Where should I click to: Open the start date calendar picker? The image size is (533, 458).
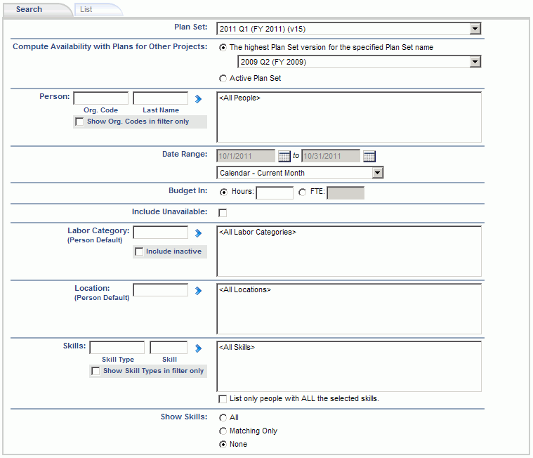point(284,156)
